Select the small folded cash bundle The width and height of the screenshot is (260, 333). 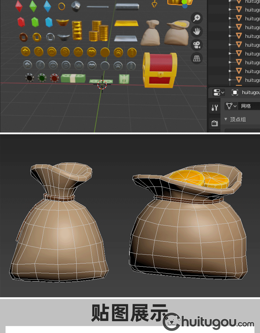pyautogui.click(x=124, y=79)
